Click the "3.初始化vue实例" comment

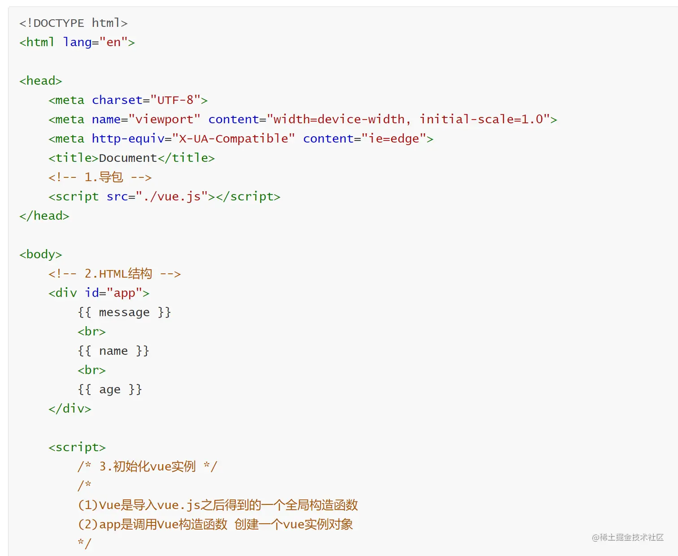coord(147,466)
